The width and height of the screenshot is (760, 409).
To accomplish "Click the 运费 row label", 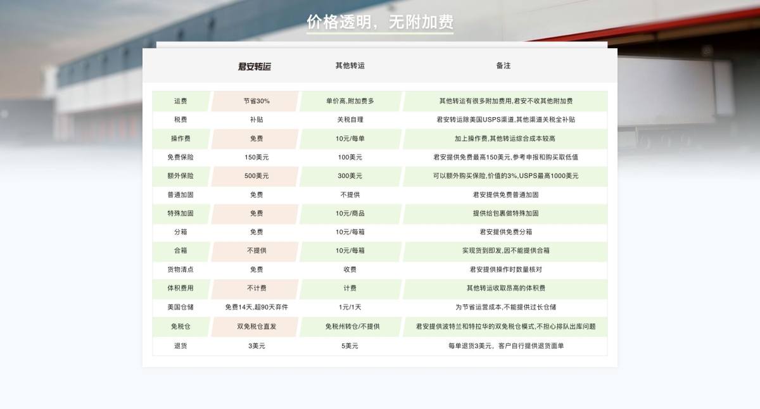I will (x=179, y=101).
